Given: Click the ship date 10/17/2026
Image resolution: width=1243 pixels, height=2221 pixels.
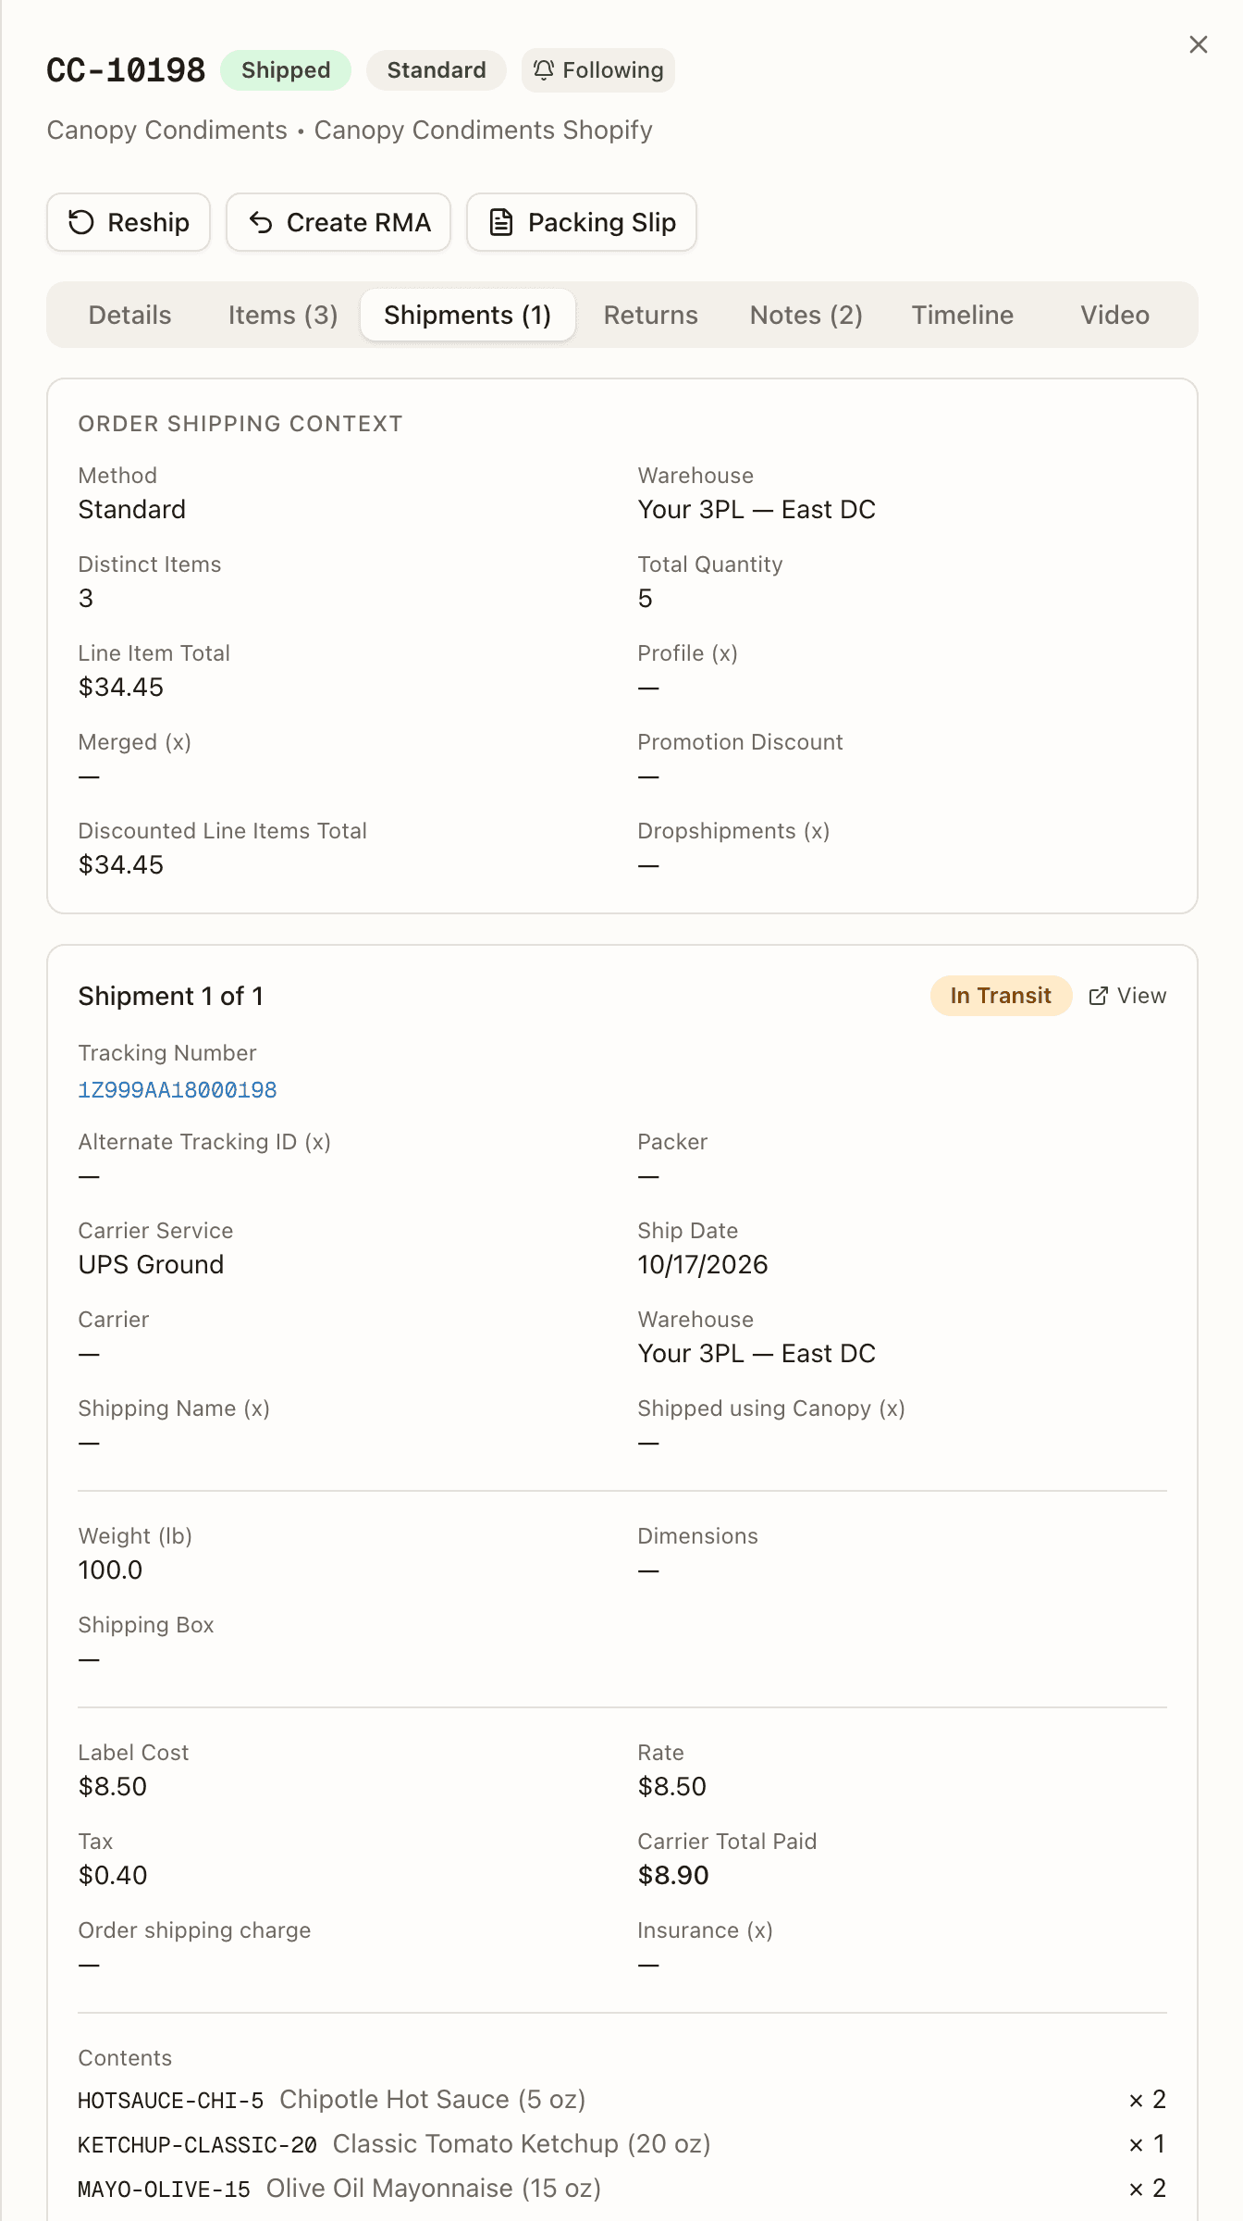Looking at the screenshot, I should pos(703,1265).
